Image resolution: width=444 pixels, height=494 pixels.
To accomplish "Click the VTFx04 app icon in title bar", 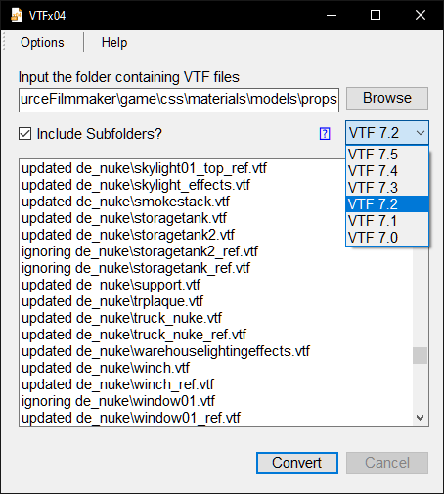I will point(17,15).
